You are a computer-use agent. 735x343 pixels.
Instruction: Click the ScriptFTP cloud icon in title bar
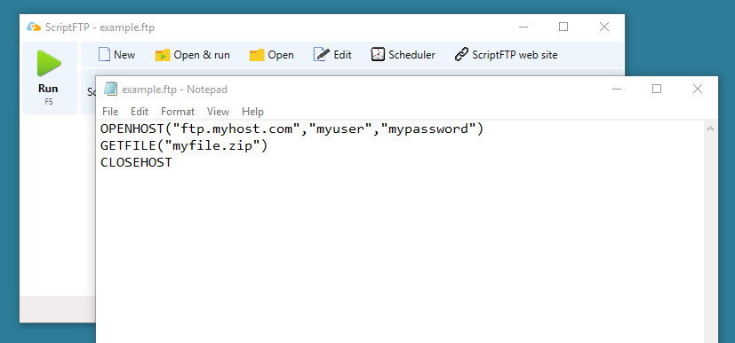(x=34, y=27)
